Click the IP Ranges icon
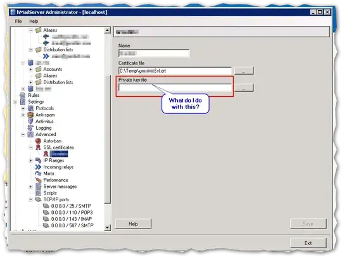 coord(38,160)
